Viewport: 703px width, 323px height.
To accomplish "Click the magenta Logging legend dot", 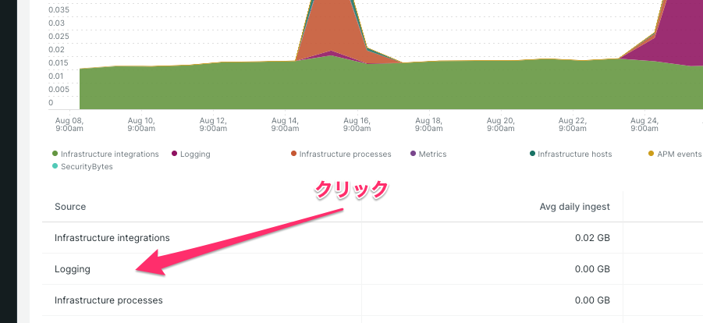I will 174,154.
